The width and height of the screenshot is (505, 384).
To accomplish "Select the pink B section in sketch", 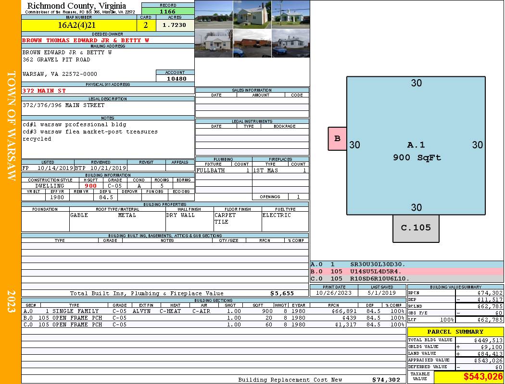I will 337,139.
